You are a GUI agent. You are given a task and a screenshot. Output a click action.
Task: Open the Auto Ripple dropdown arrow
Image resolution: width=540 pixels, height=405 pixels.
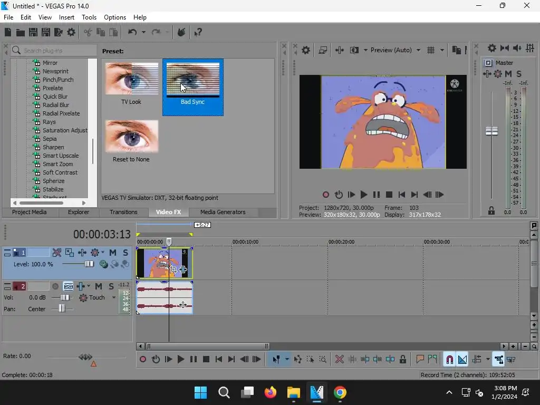point(488,360)
